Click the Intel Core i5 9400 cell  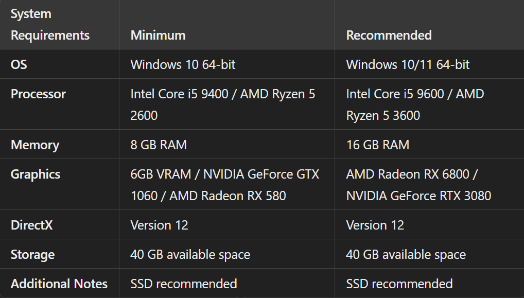click(222, 104)
